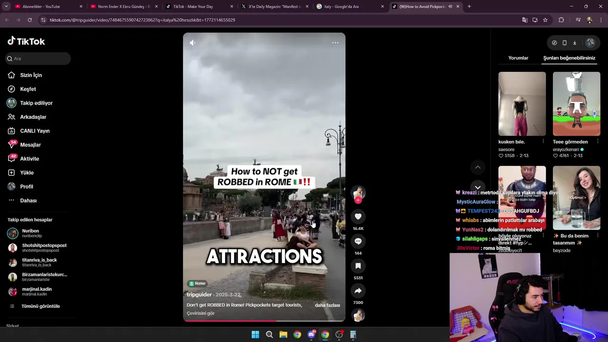608x342 pixels.
Task: Switch to 'italy - Google'da Ara' tab
Action: (350, 7)
